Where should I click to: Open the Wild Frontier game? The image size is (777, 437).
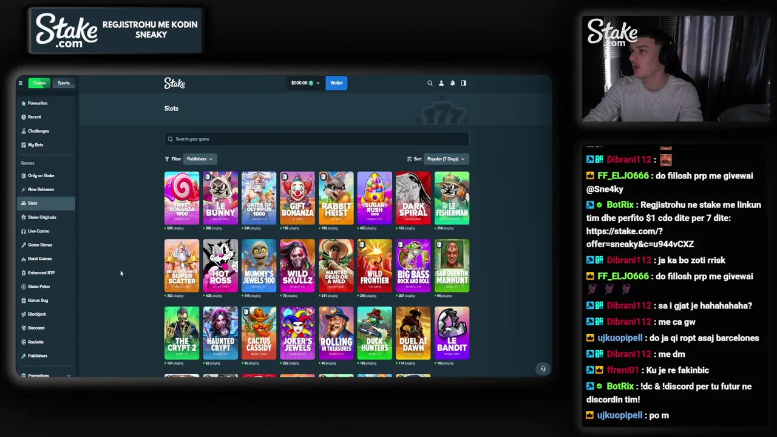[375, 266]
